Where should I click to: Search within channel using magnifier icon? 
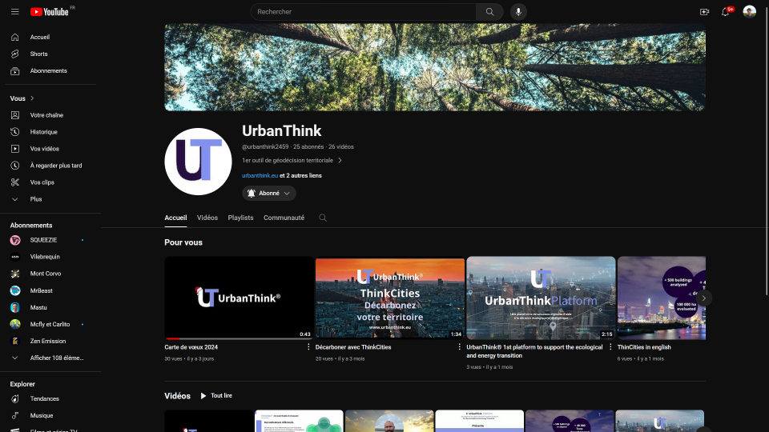(x=323, y=218)
